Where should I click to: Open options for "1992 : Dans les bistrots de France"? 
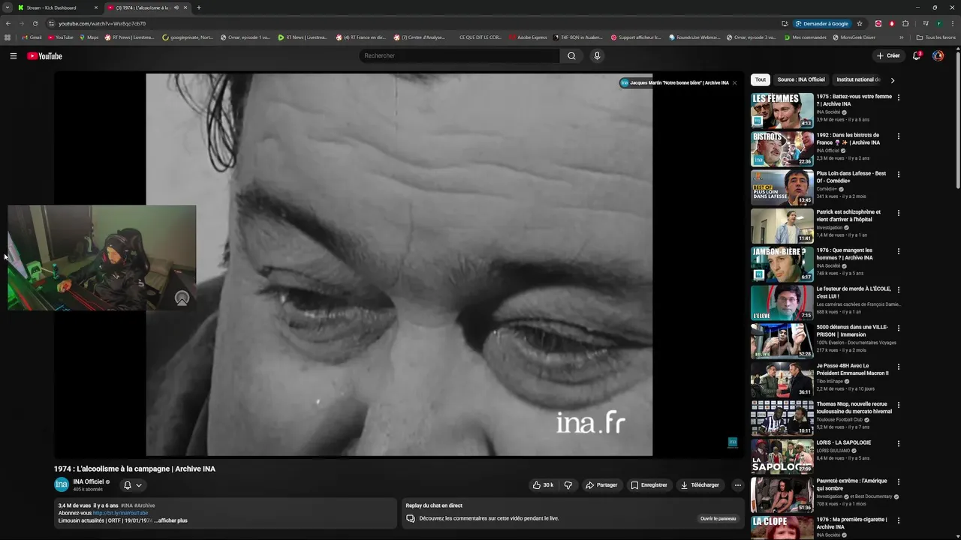click(x=898, y=136)
